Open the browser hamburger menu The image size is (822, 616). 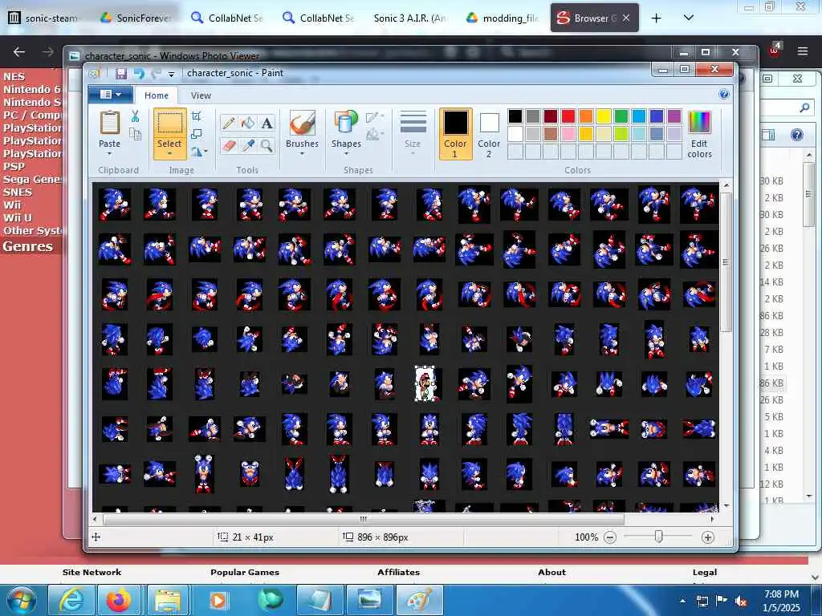coord(803,51)
